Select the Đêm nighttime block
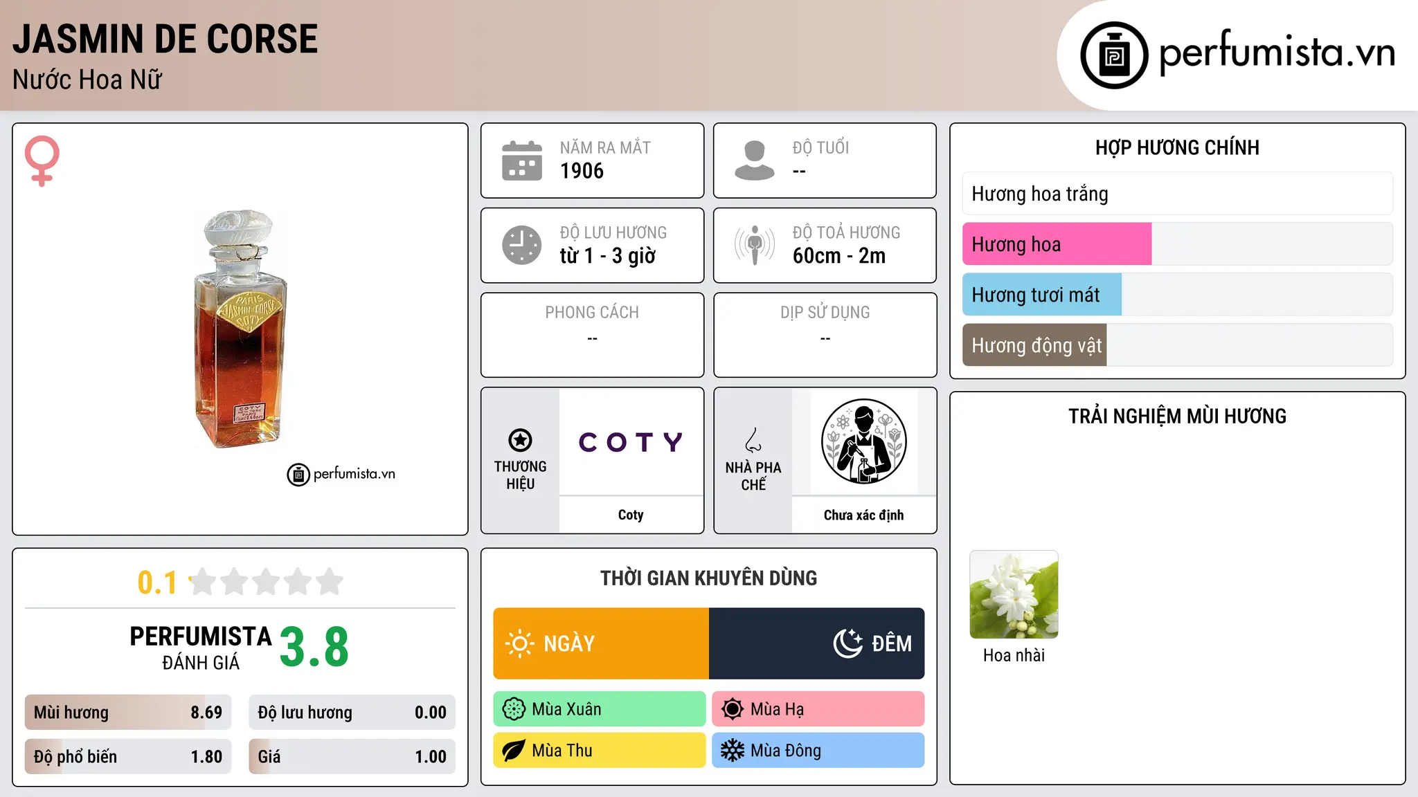The width and height of the screenshot is (1418, 797). [817, 643]
